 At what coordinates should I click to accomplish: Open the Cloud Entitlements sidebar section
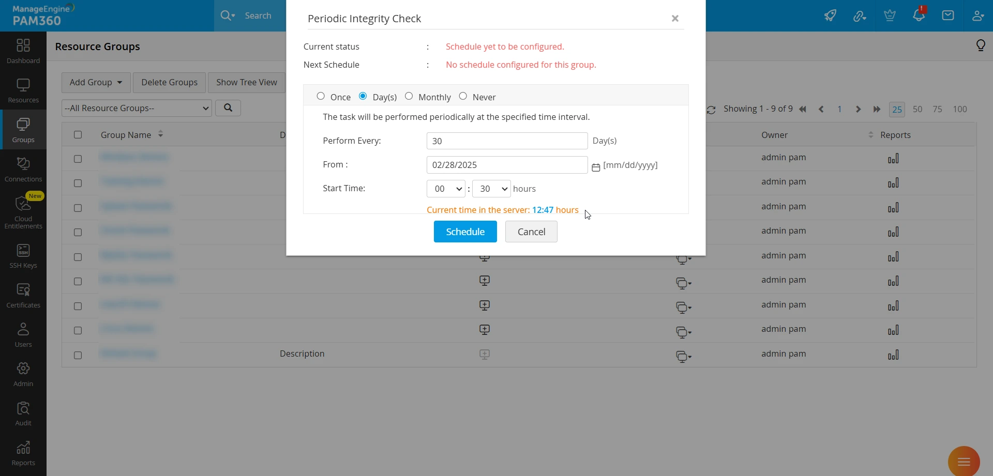(23, 212)
